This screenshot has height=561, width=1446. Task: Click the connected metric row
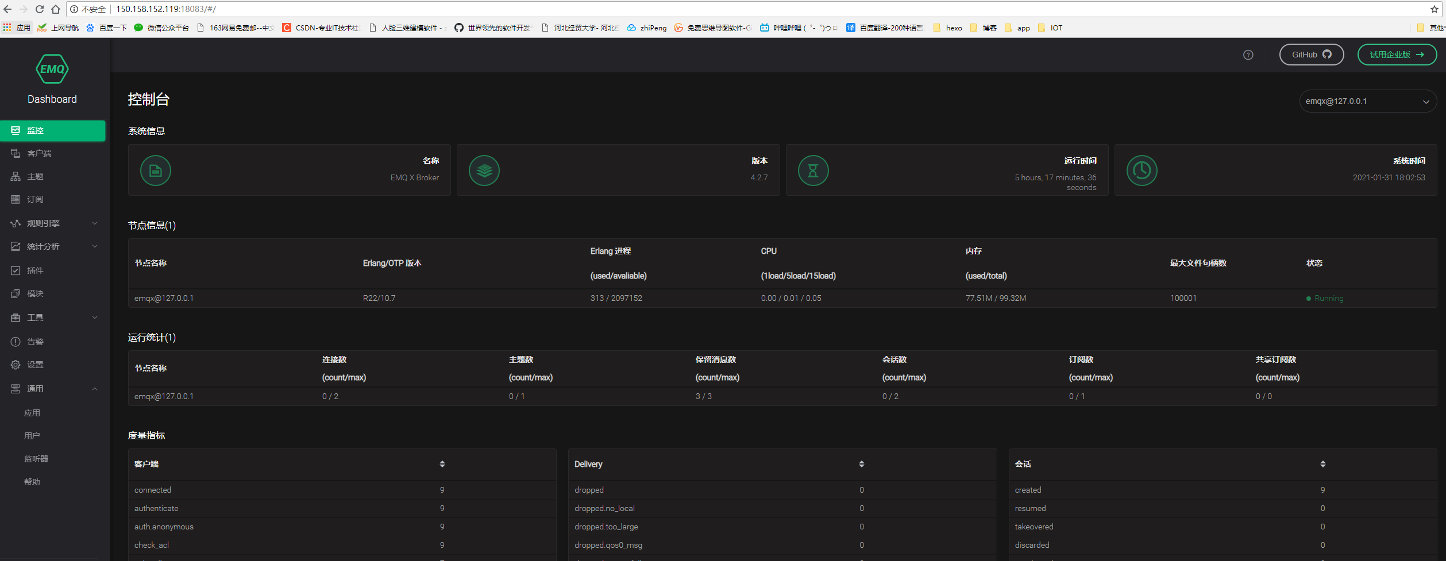[342, 490]
